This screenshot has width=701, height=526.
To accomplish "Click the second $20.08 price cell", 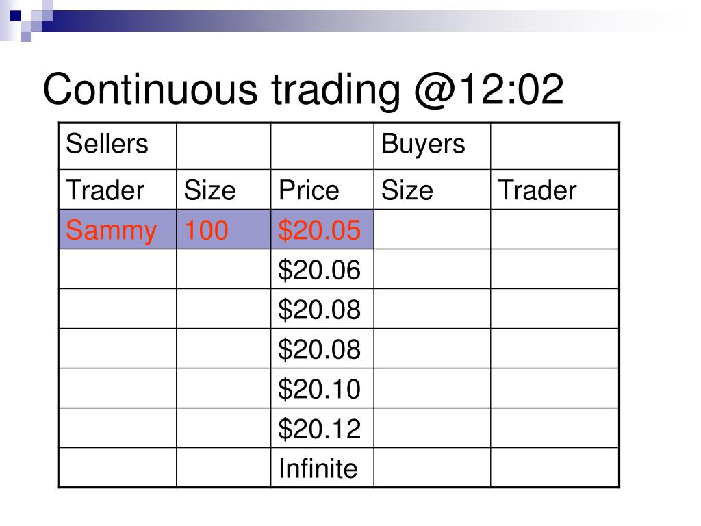I will tap(322, 349).
